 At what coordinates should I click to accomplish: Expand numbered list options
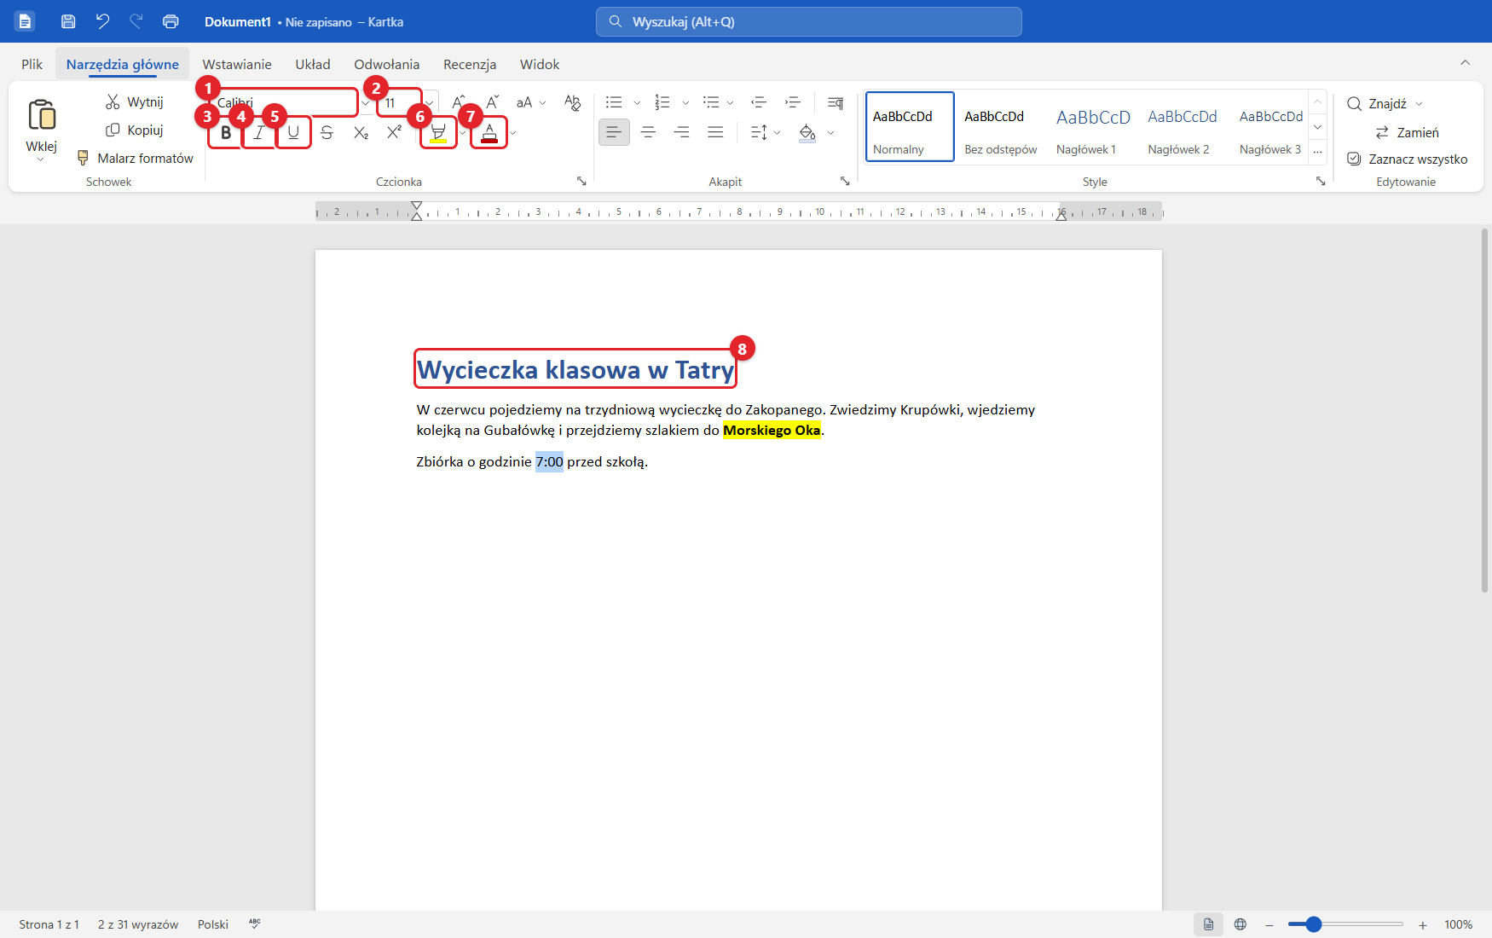[685, 102]
